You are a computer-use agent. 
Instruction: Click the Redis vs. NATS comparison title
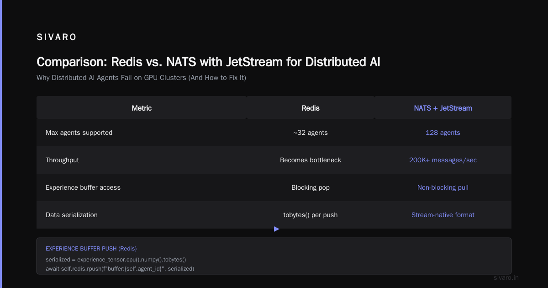(208, 62)
